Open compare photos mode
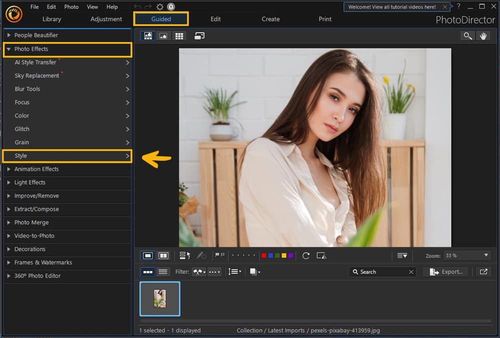500x338 pixels. (198, 35)
